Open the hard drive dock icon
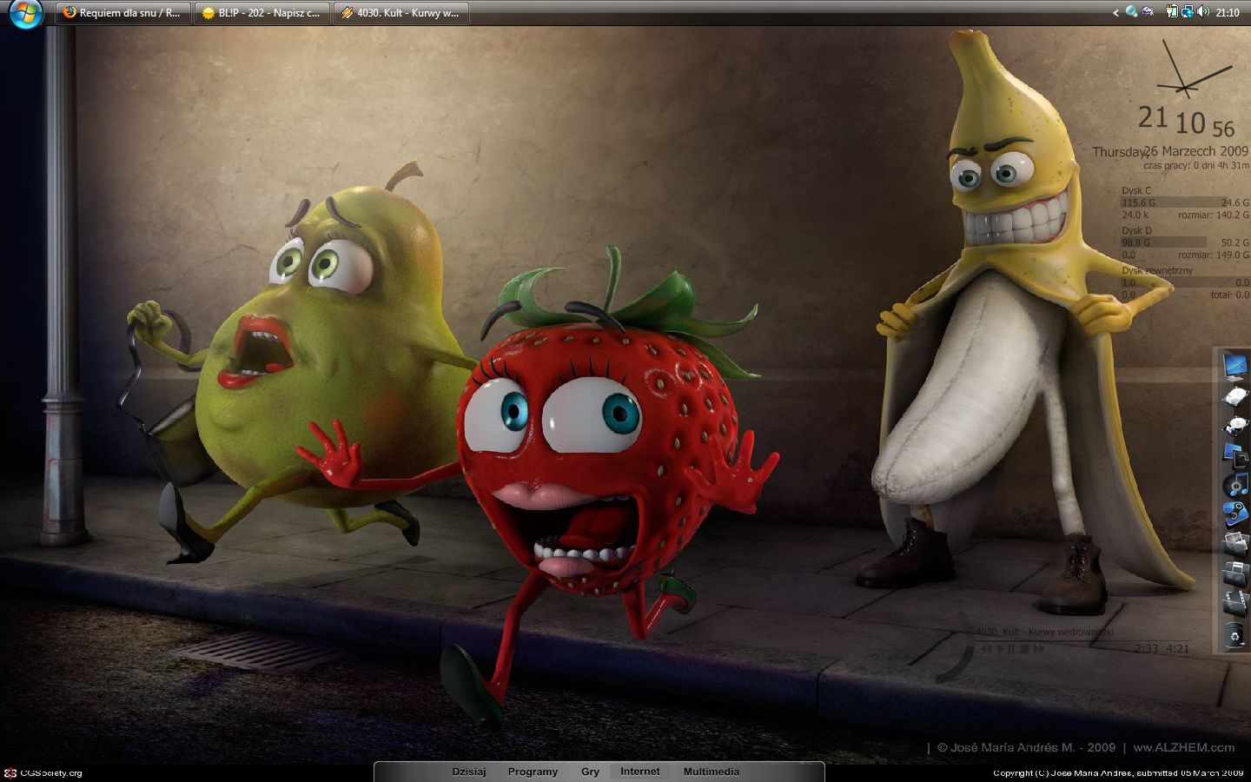1251x782 pixels. coord(1235,398)
